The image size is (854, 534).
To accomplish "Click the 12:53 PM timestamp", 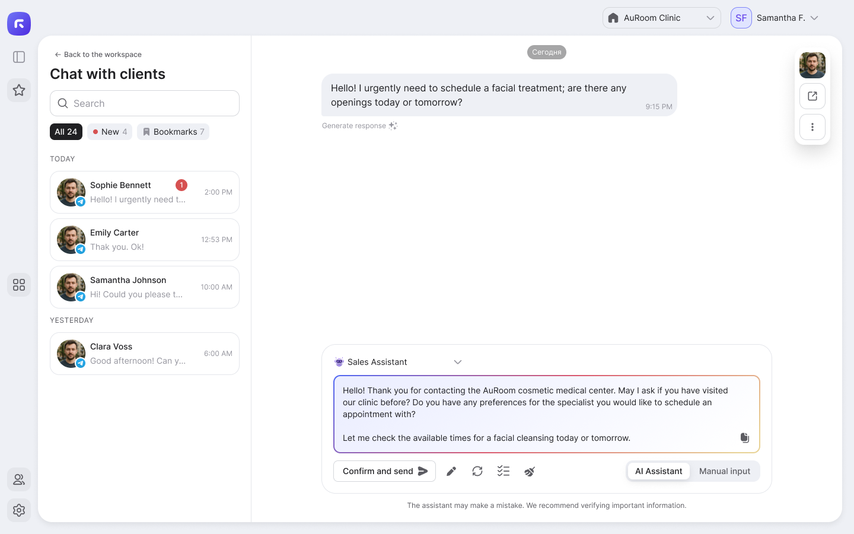I will (x=216, y=240).
